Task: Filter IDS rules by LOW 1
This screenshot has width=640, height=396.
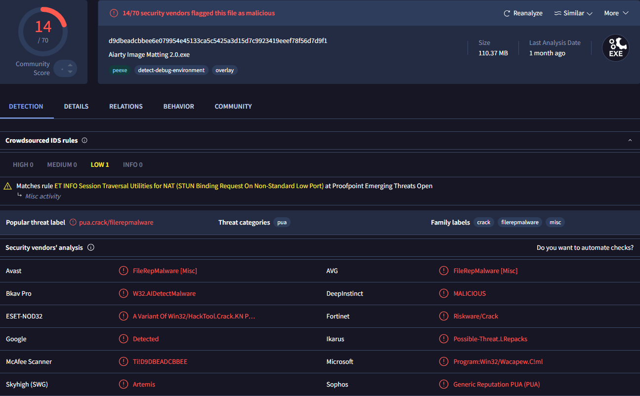Action: (100, 164)
